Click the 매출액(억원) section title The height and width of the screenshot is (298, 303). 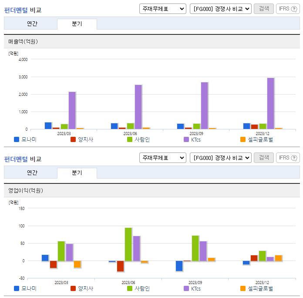(23, 41)
